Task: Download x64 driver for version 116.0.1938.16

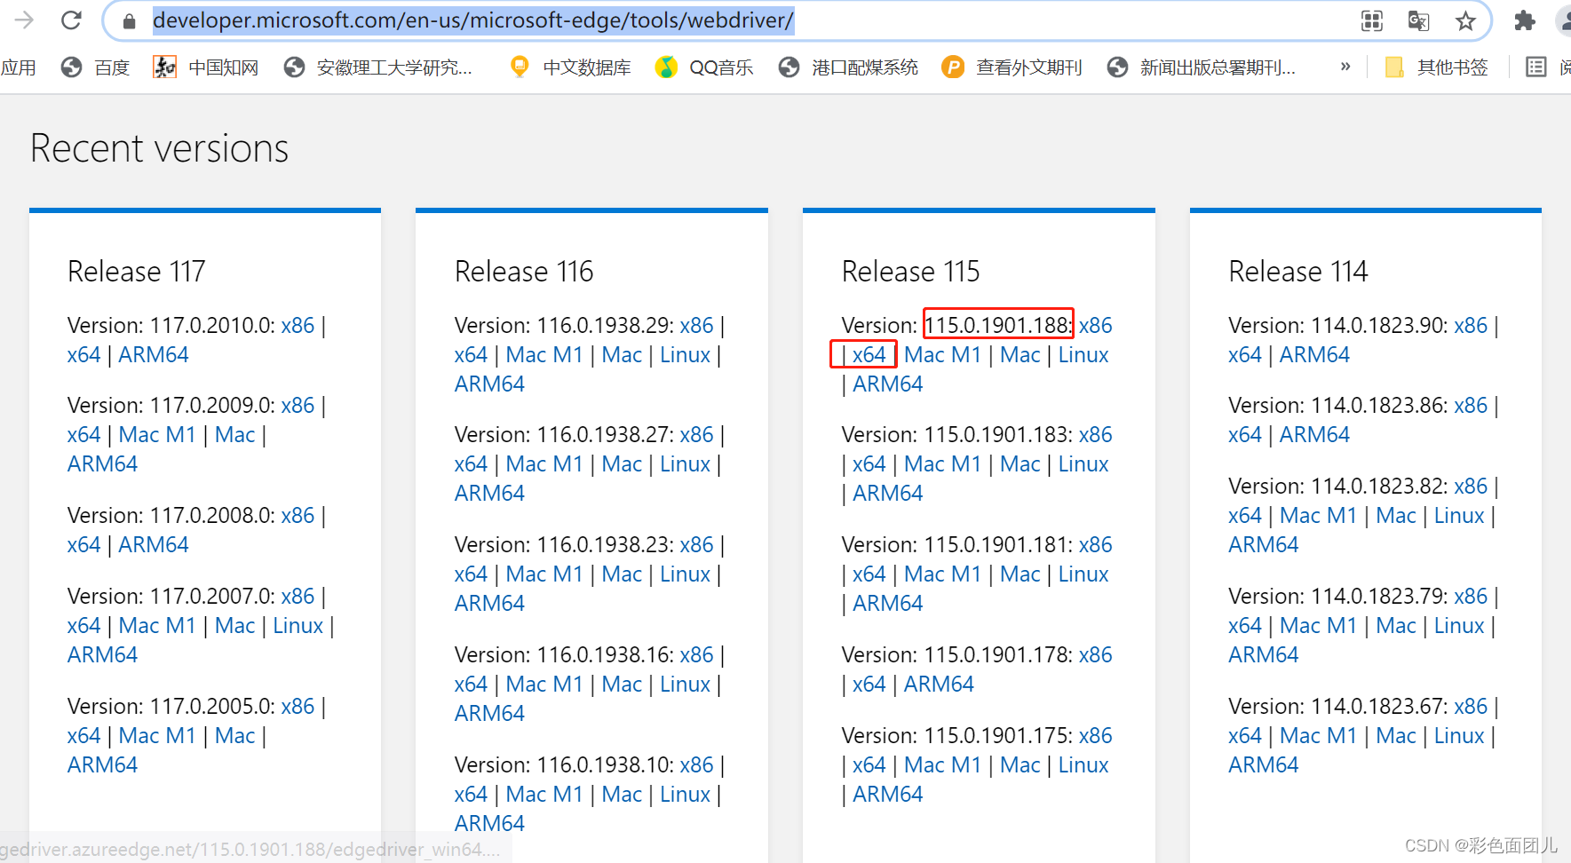Action: [471, 685]
